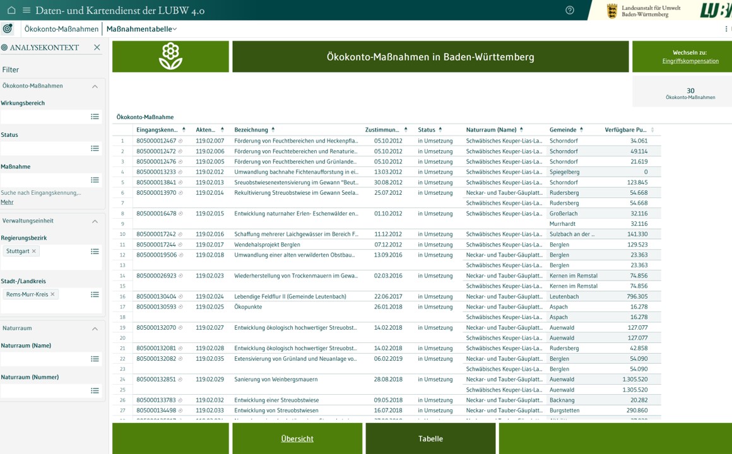Open info icon for 805000134498

click(x=180, y=410)
